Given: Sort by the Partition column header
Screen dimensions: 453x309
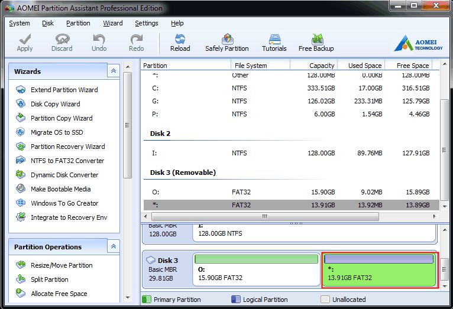Looking at the screenshot, I should point(186,66).
